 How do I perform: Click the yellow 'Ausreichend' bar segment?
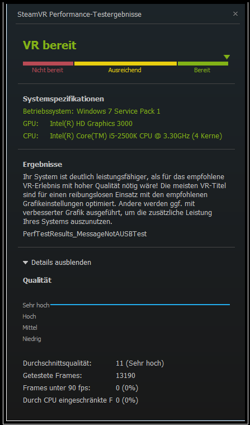(x=125, y=63)
